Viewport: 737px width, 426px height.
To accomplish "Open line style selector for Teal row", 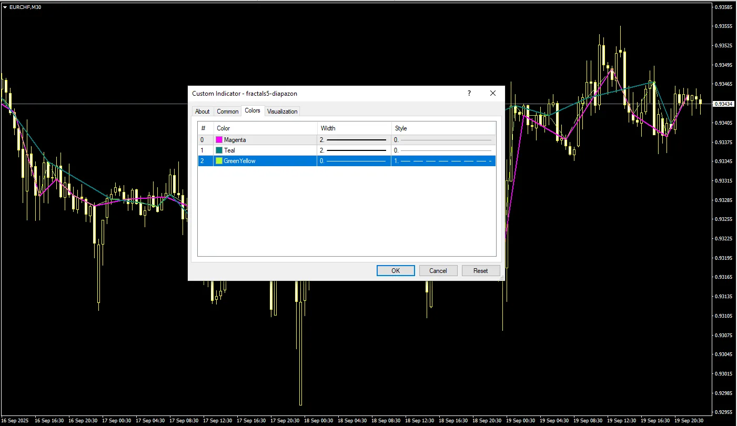I will click(443, 150).
